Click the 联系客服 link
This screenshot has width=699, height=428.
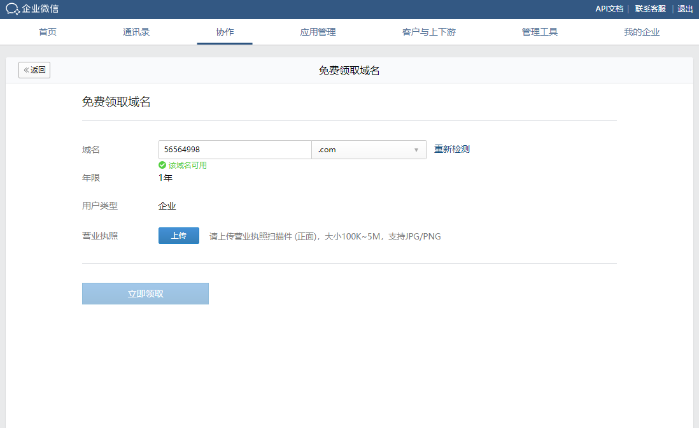[651, 9]
